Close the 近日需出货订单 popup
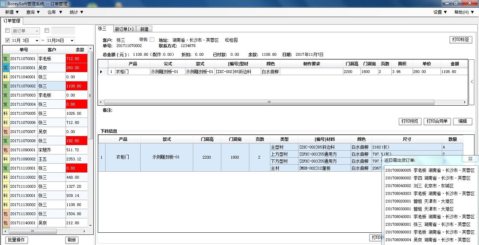The image size is (479, 245). 470,159
